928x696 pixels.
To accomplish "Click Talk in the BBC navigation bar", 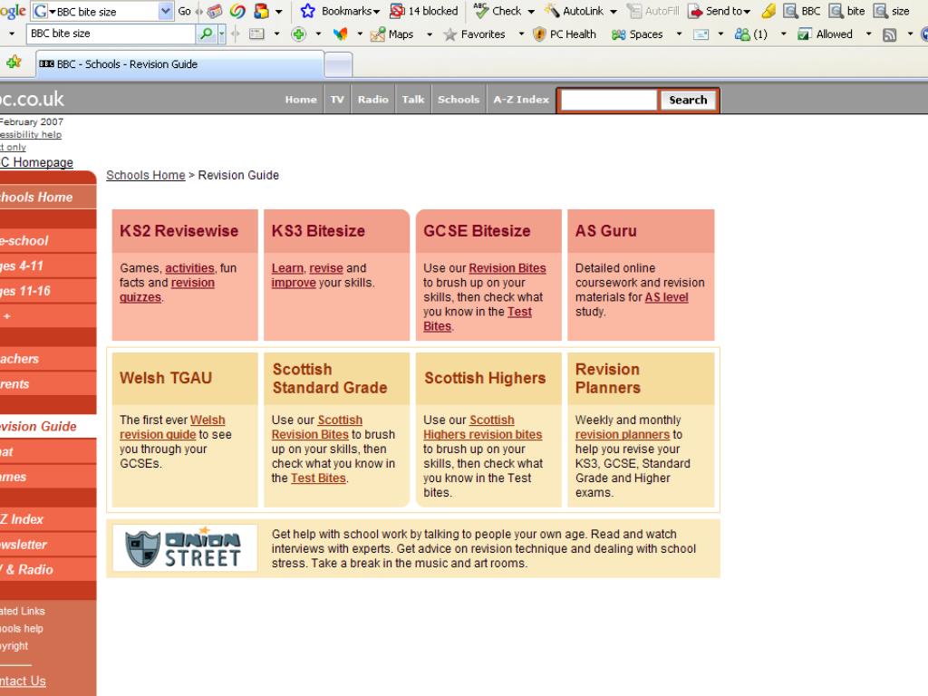I will [413, 100].
